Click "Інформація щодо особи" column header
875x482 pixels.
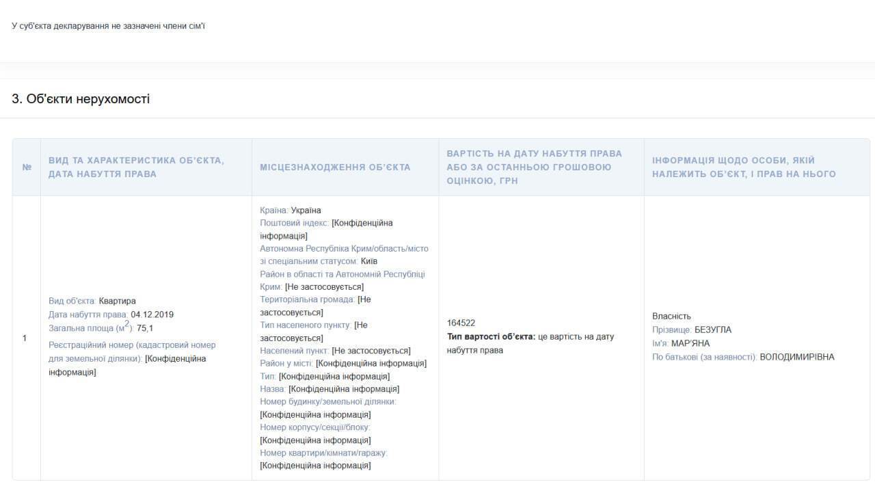point(744,168)
